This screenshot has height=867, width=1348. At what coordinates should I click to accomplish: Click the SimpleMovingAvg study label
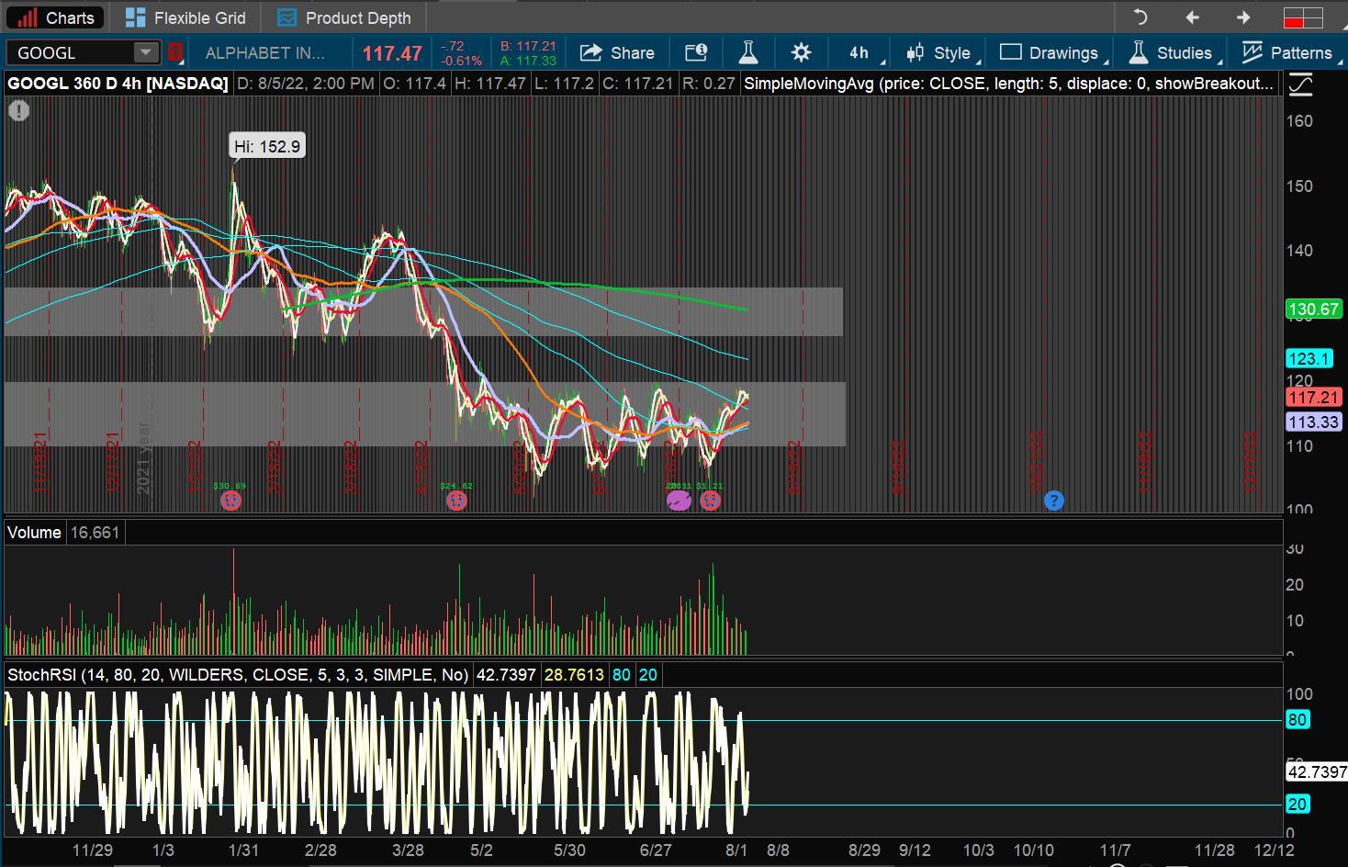(x=1008, y=84)
